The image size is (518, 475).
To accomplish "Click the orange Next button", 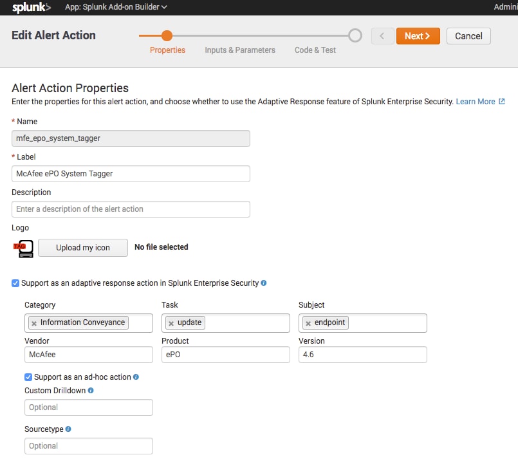I will pos(418,36).
